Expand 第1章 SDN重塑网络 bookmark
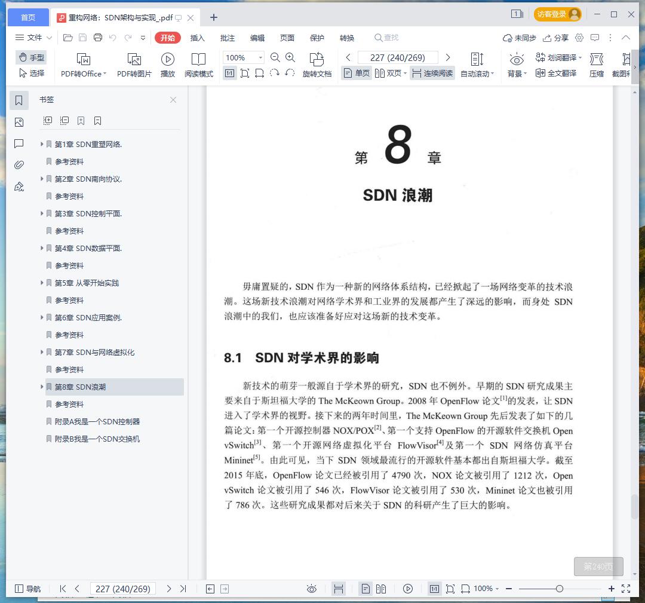 coord(42,144)
